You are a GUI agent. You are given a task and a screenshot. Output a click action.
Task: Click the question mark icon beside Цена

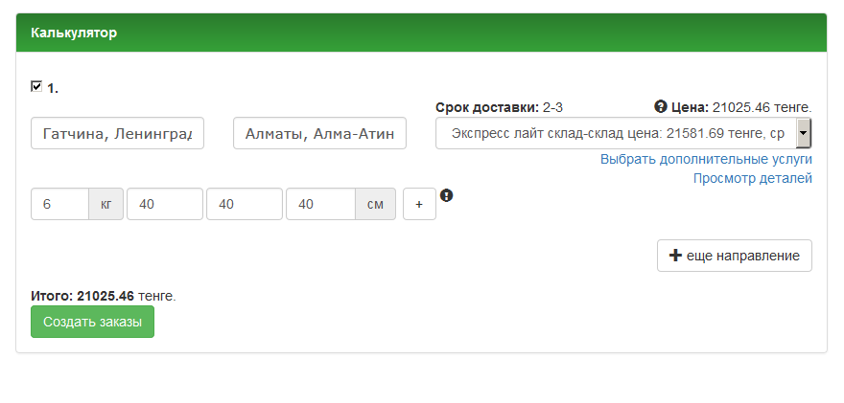[661, 106]
